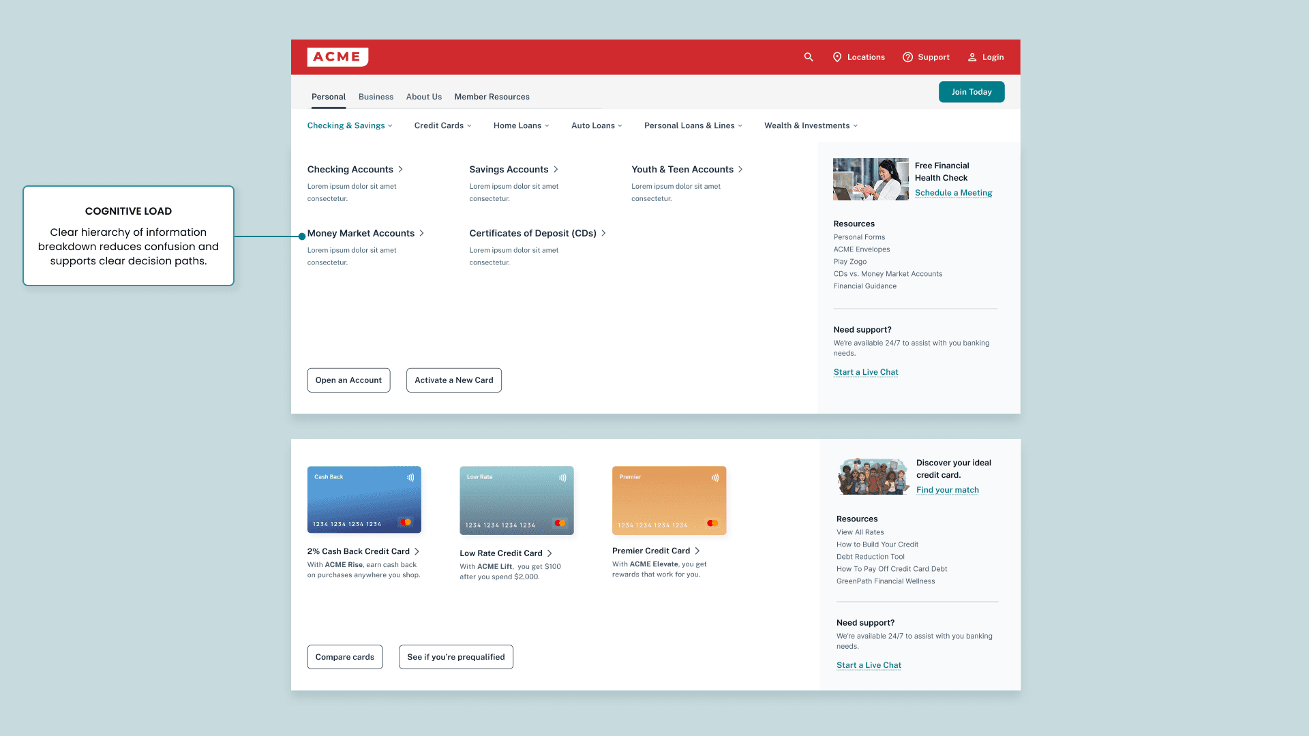Screen dimensions: 1309x736
Task: Click the Low Rate card image
Action: click(516, 500)
